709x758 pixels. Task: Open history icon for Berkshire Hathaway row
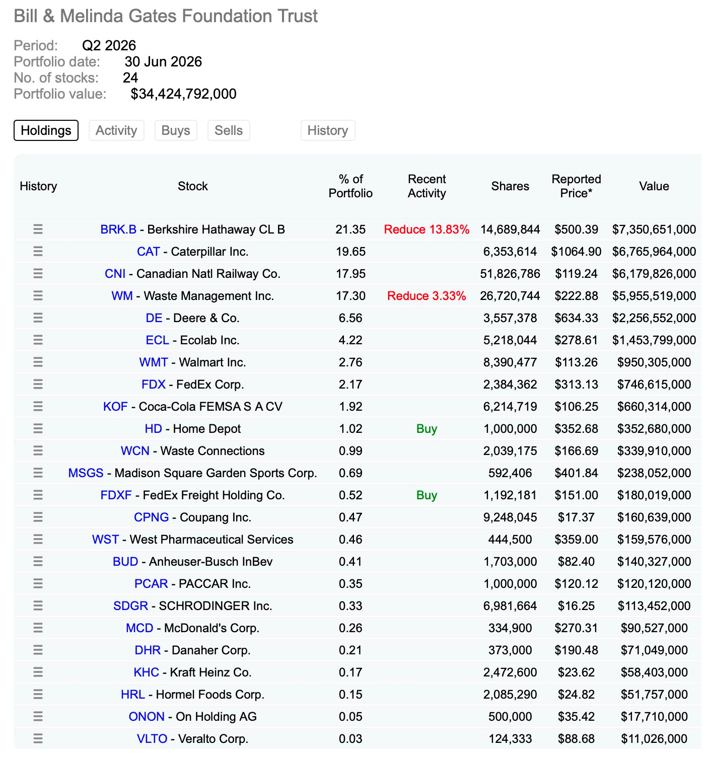tap(38, 230)
